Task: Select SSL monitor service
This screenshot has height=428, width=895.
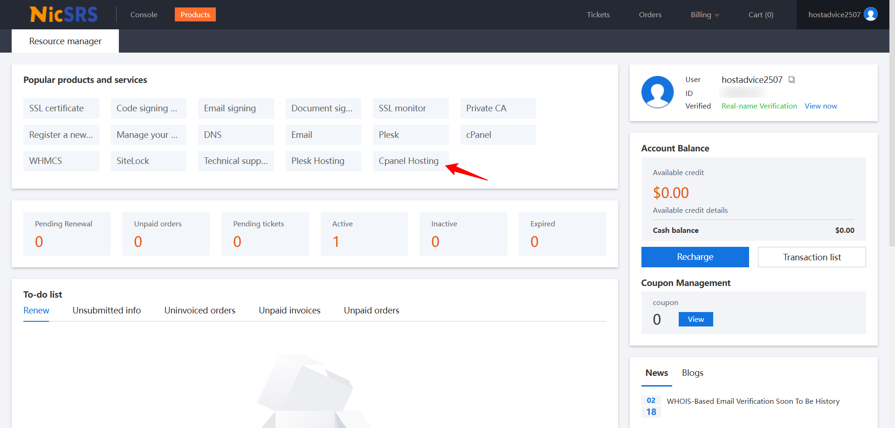Action: [411, 108]
